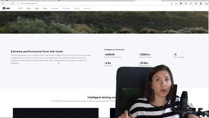Click the site lock icon in address bar
This screenshot has height=118, width=209.
[18, 3]
